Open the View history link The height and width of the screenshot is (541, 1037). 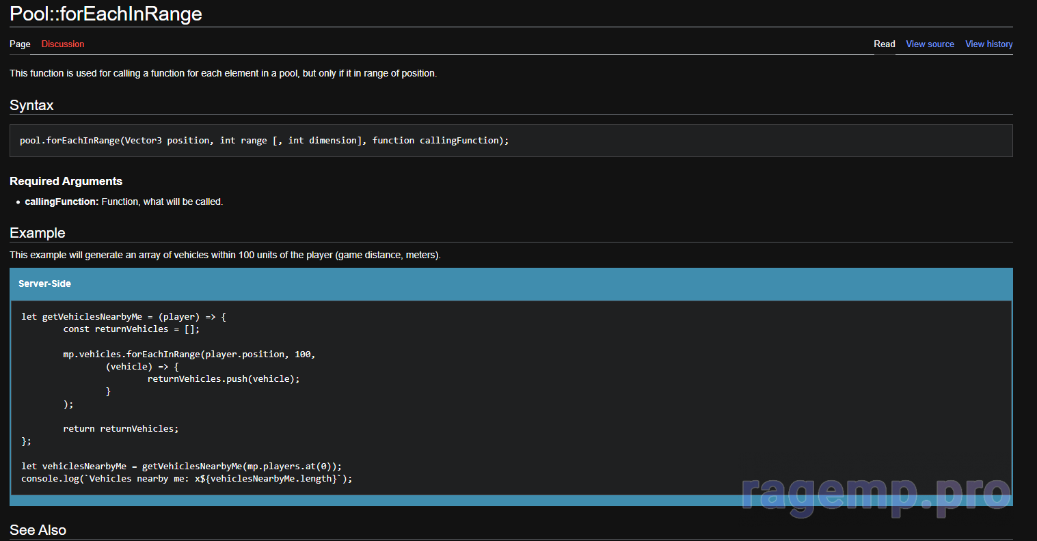click(x=988, y=44)
